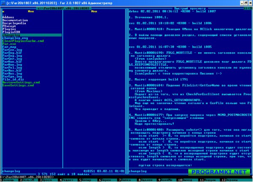
Task: Click the sort mode letter in panel corner
Action: (x=3, y=11)
